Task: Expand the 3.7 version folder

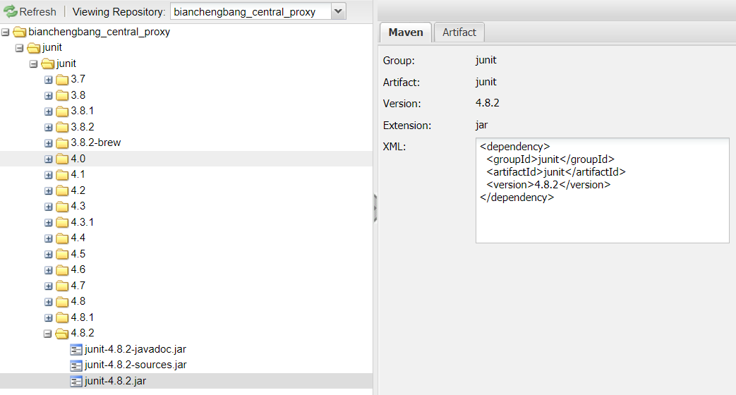Action: point(48,80)
